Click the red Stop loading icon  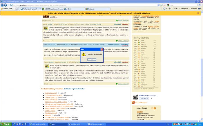[164, 5]
